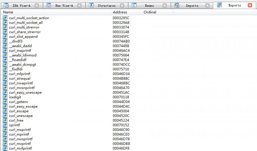Click address 00033148
This screenshot has height=151, width=257.
121,32
